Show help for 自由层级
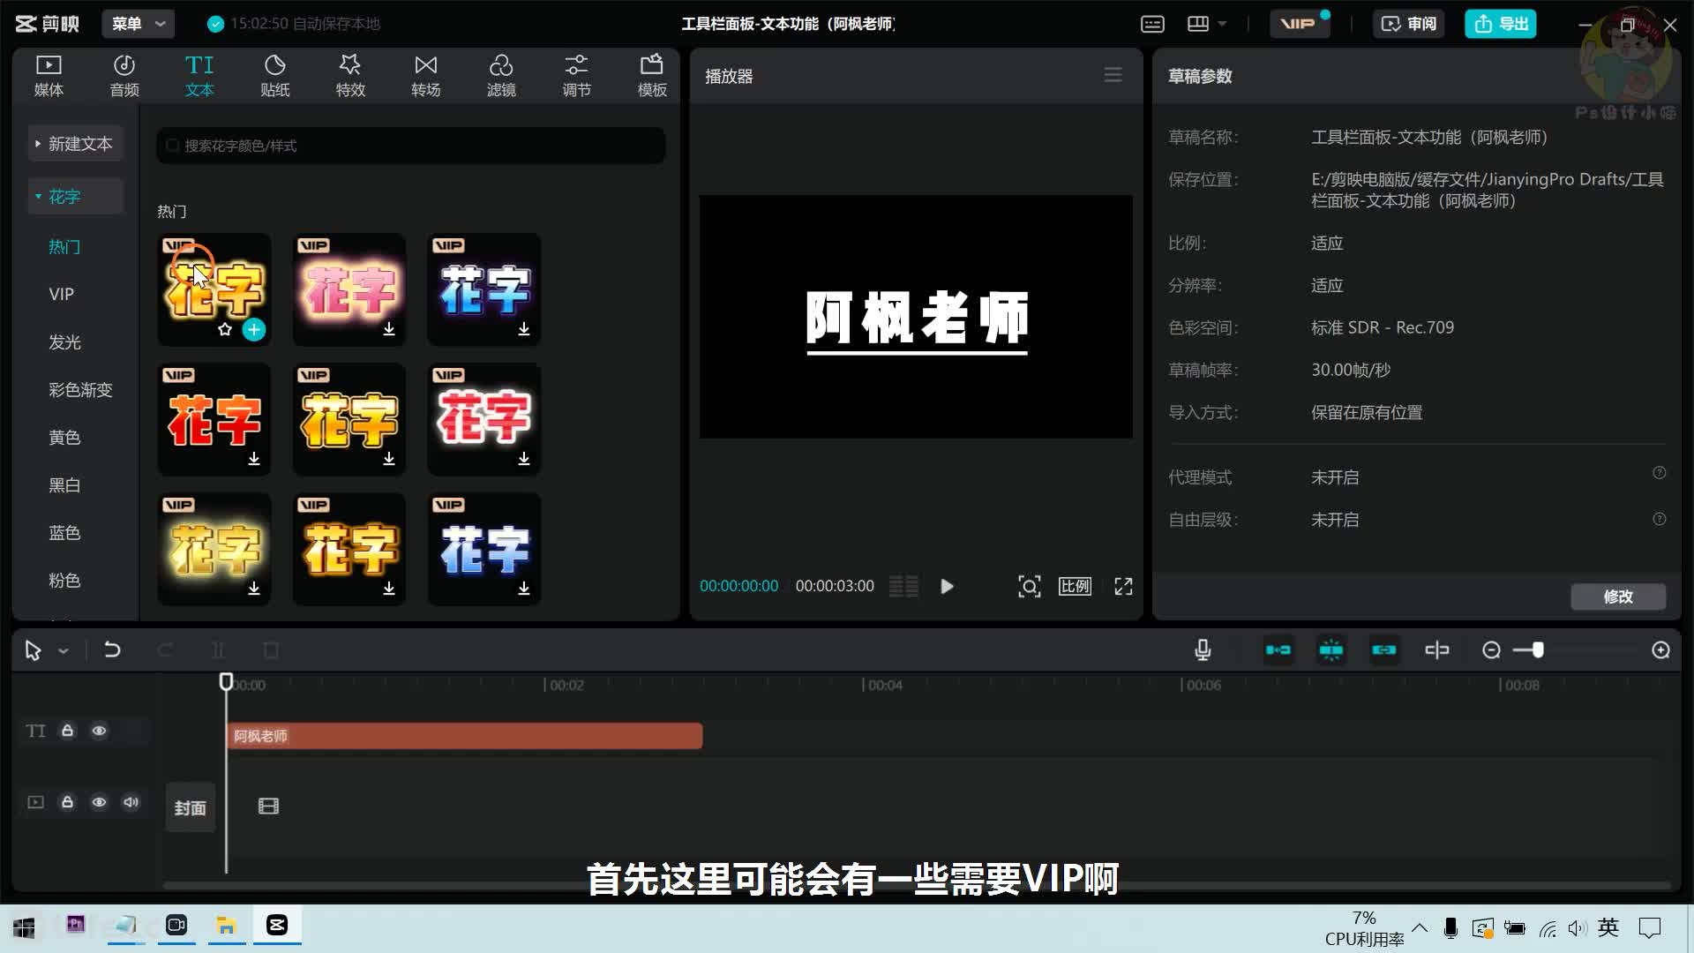Viewport: 1694px width, 953px height. 1659,519
